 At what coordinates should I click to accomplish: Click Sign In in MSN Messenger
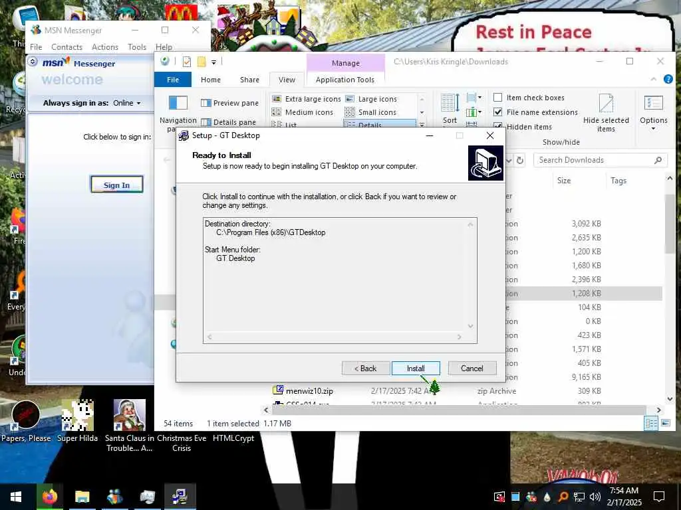click(x=116, y=185)
